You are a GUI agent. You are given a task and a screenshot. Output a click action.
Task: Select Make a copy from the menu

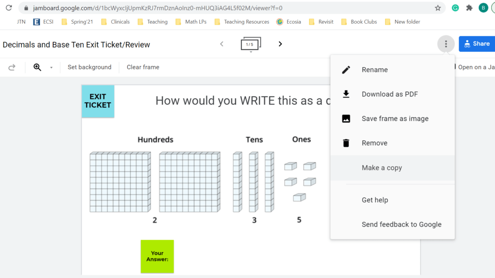click(381, 167)
